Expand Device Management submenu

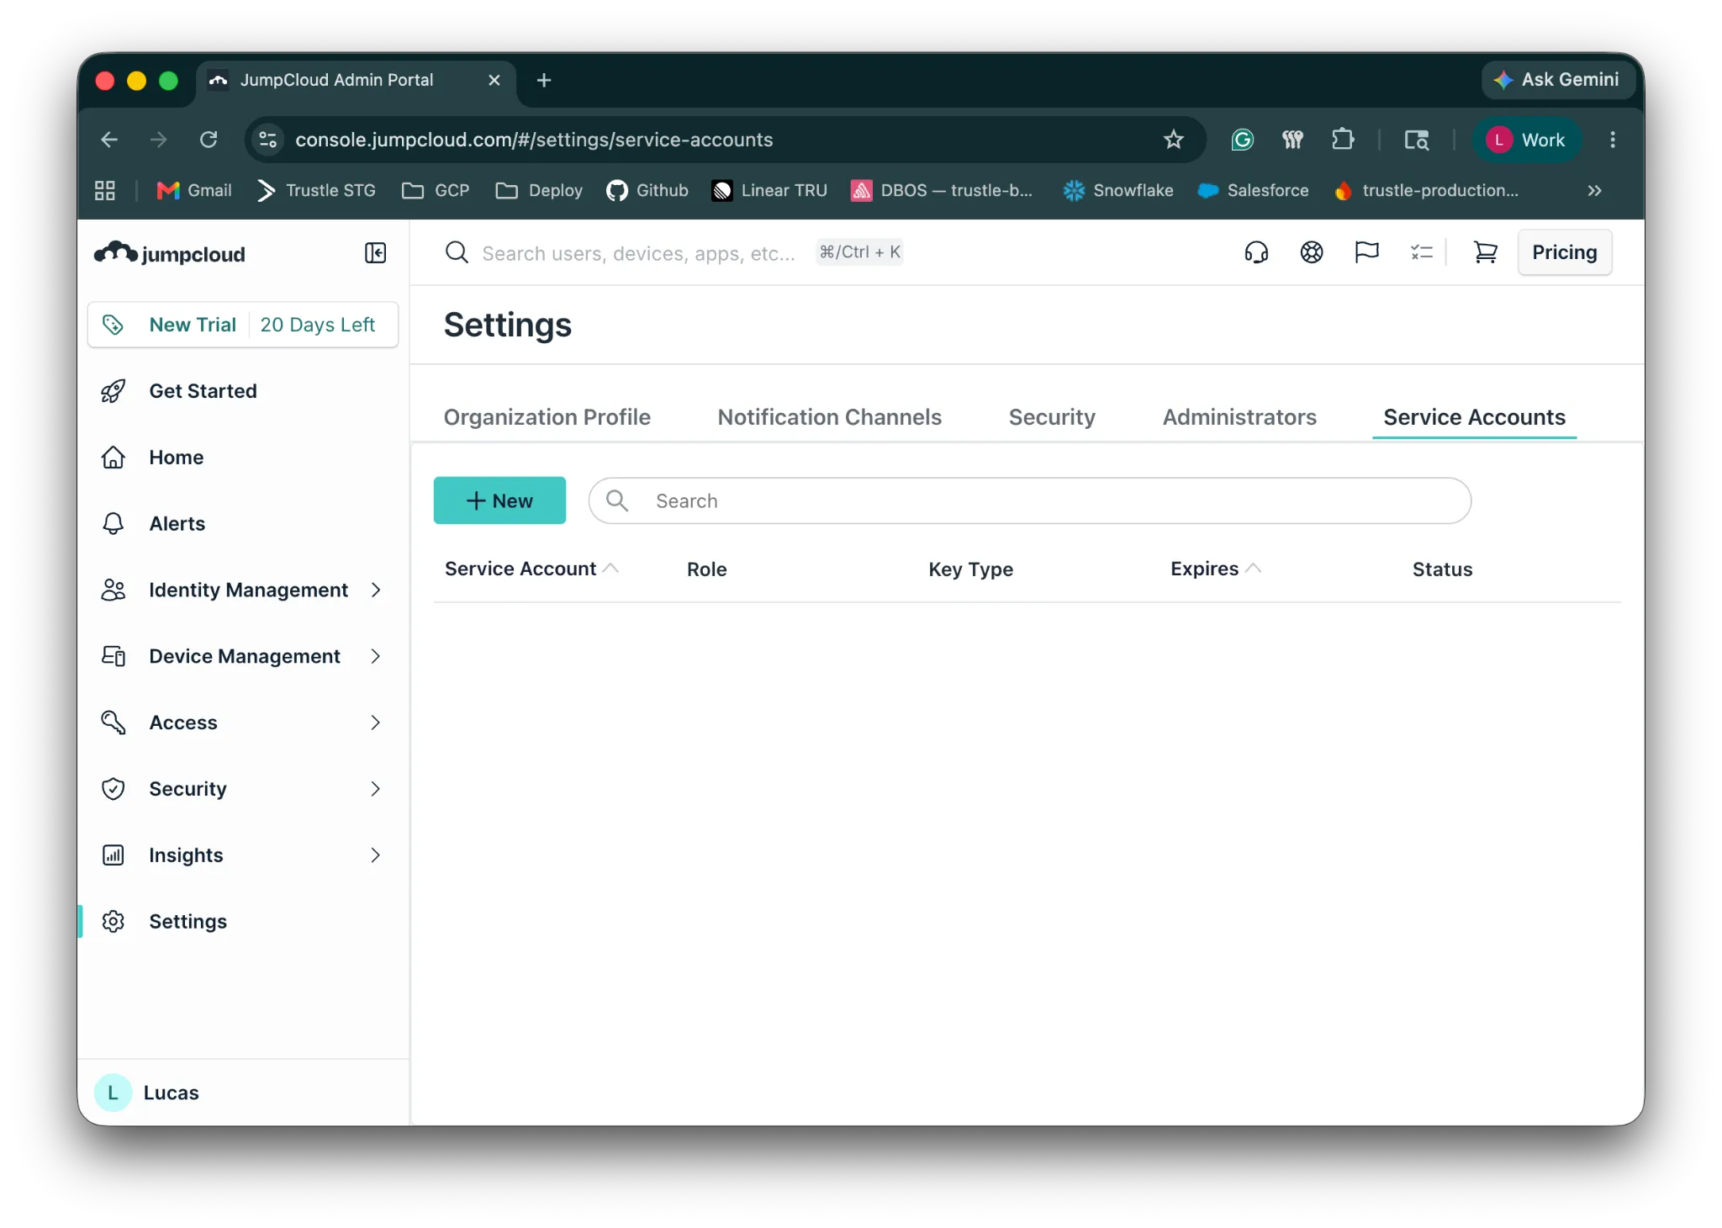pyautogui.click(x=376, y=656)
